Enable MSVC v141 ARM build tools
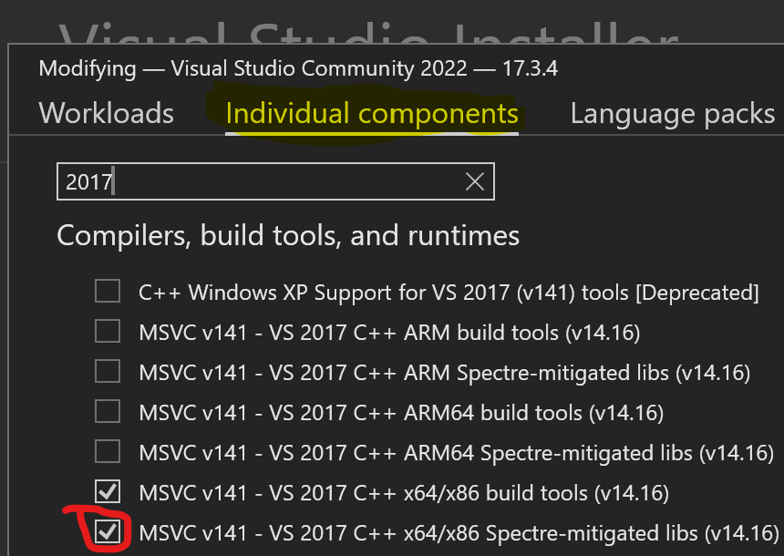 tap(107, 331)
